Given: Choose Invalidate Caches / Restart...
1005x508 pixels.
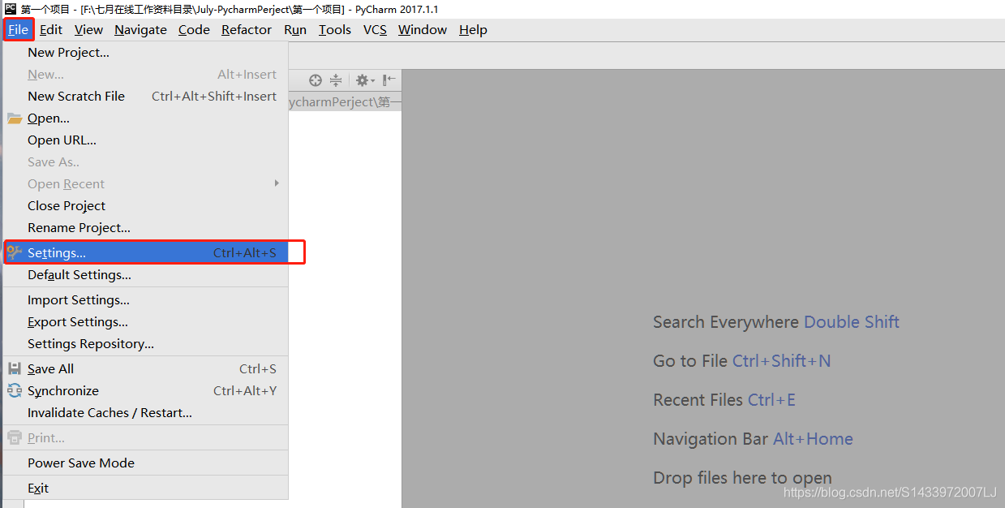Looking at the screenshot, I should [146, 413].
